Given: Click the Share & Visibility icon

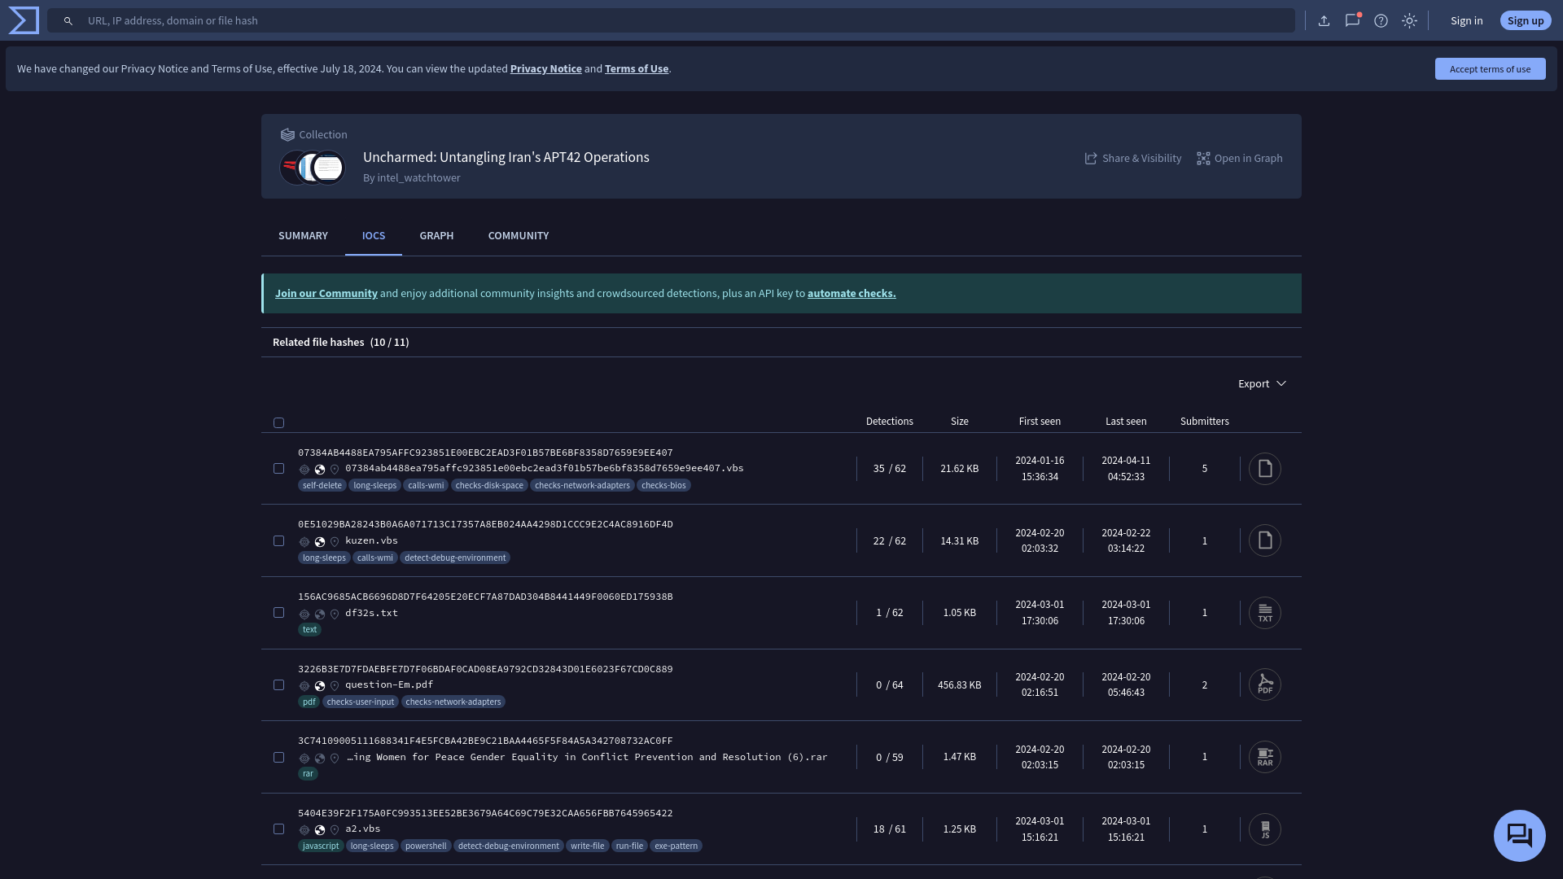Looking at the screenshot, I should [x=1091, y=159].
